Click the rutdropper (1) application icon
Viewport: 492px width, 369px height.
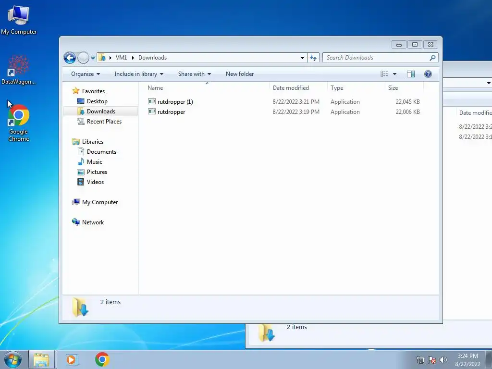(x=152, y=101)
